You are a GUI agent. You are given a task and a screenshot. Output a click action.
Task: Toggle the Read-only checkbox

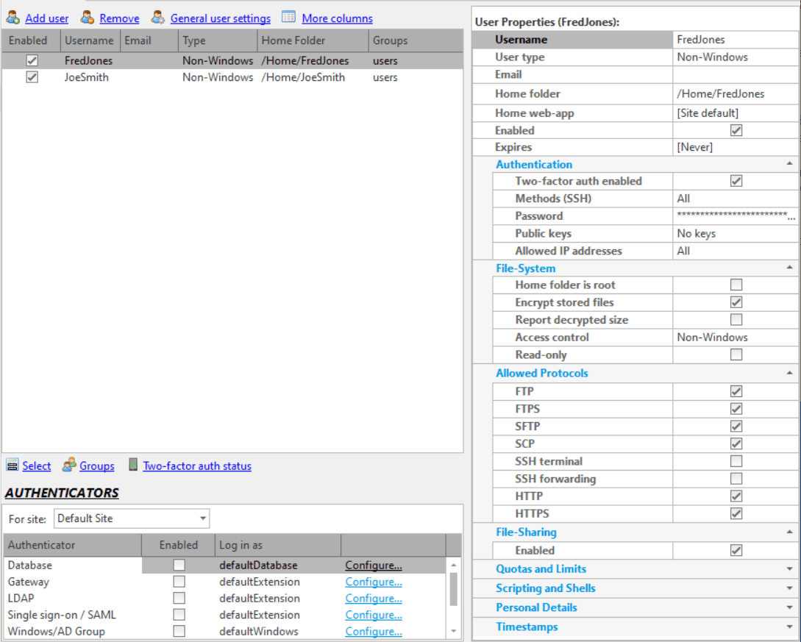click(736, 354)
